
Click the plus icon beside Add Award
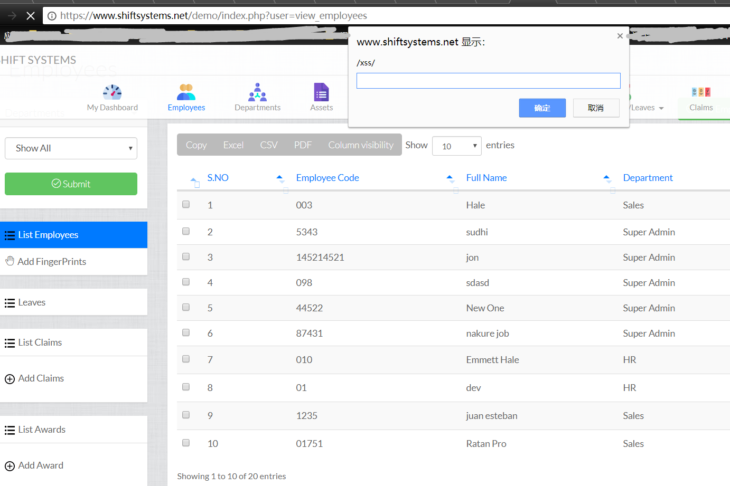pyautogui.click(x=10, y=466)
